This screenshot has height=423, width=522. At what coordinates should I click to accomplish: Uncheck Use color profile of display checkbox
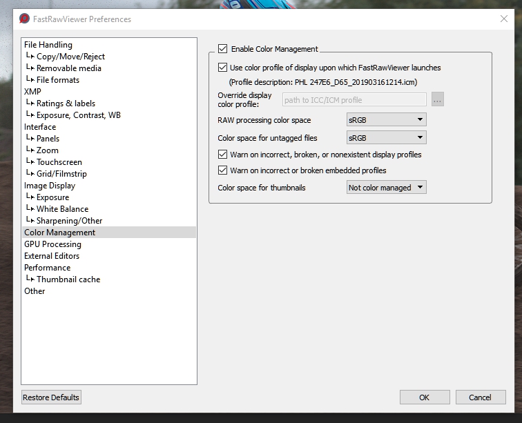pyautogui.click(x=222, y=68)
